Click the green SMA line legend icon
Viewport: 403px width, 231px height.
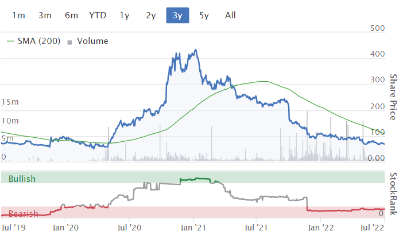click(10, 41)
